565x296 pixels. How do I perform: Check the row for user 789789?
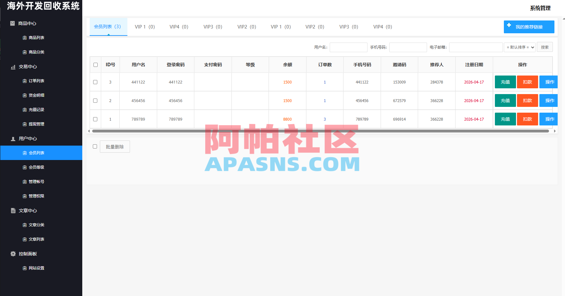click(x=95, y=119)
